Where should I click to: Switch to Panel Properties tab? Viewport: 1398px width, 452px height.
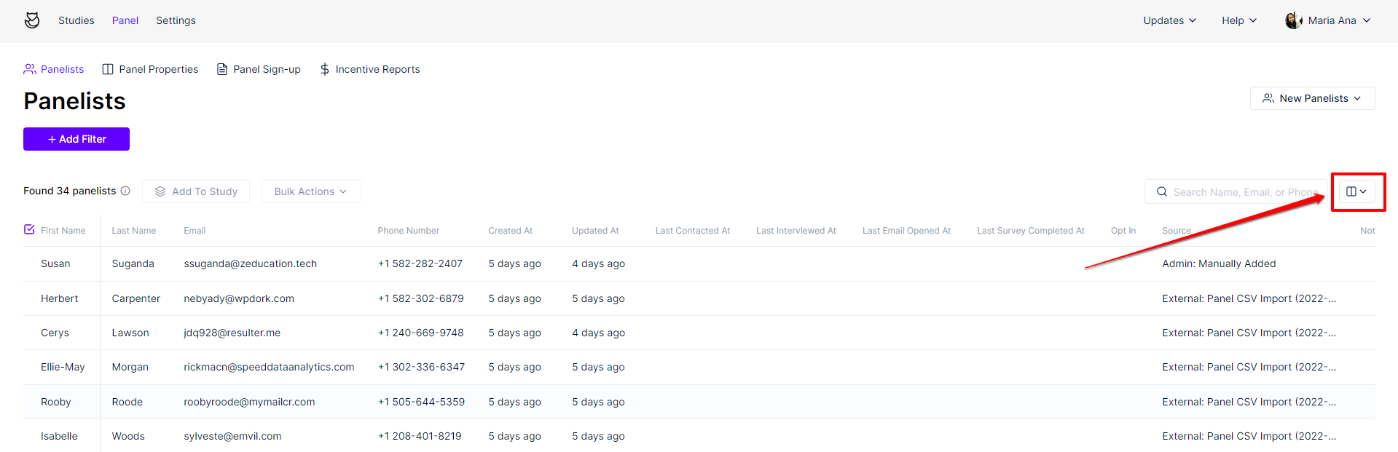[x=150, y=69]
